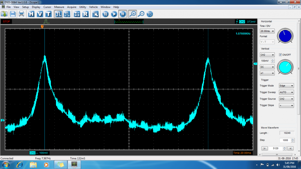
Task: Click the R reference waveform icon
Action: (85, 14)
